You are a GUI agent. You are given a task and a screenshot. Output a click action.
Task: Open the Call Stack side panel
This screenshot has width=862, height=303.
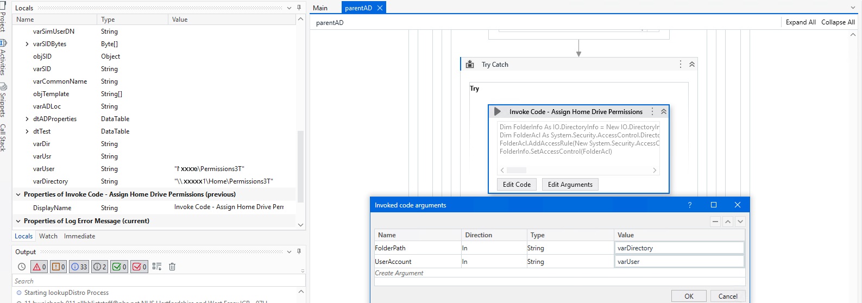click(x=3, y=137)
